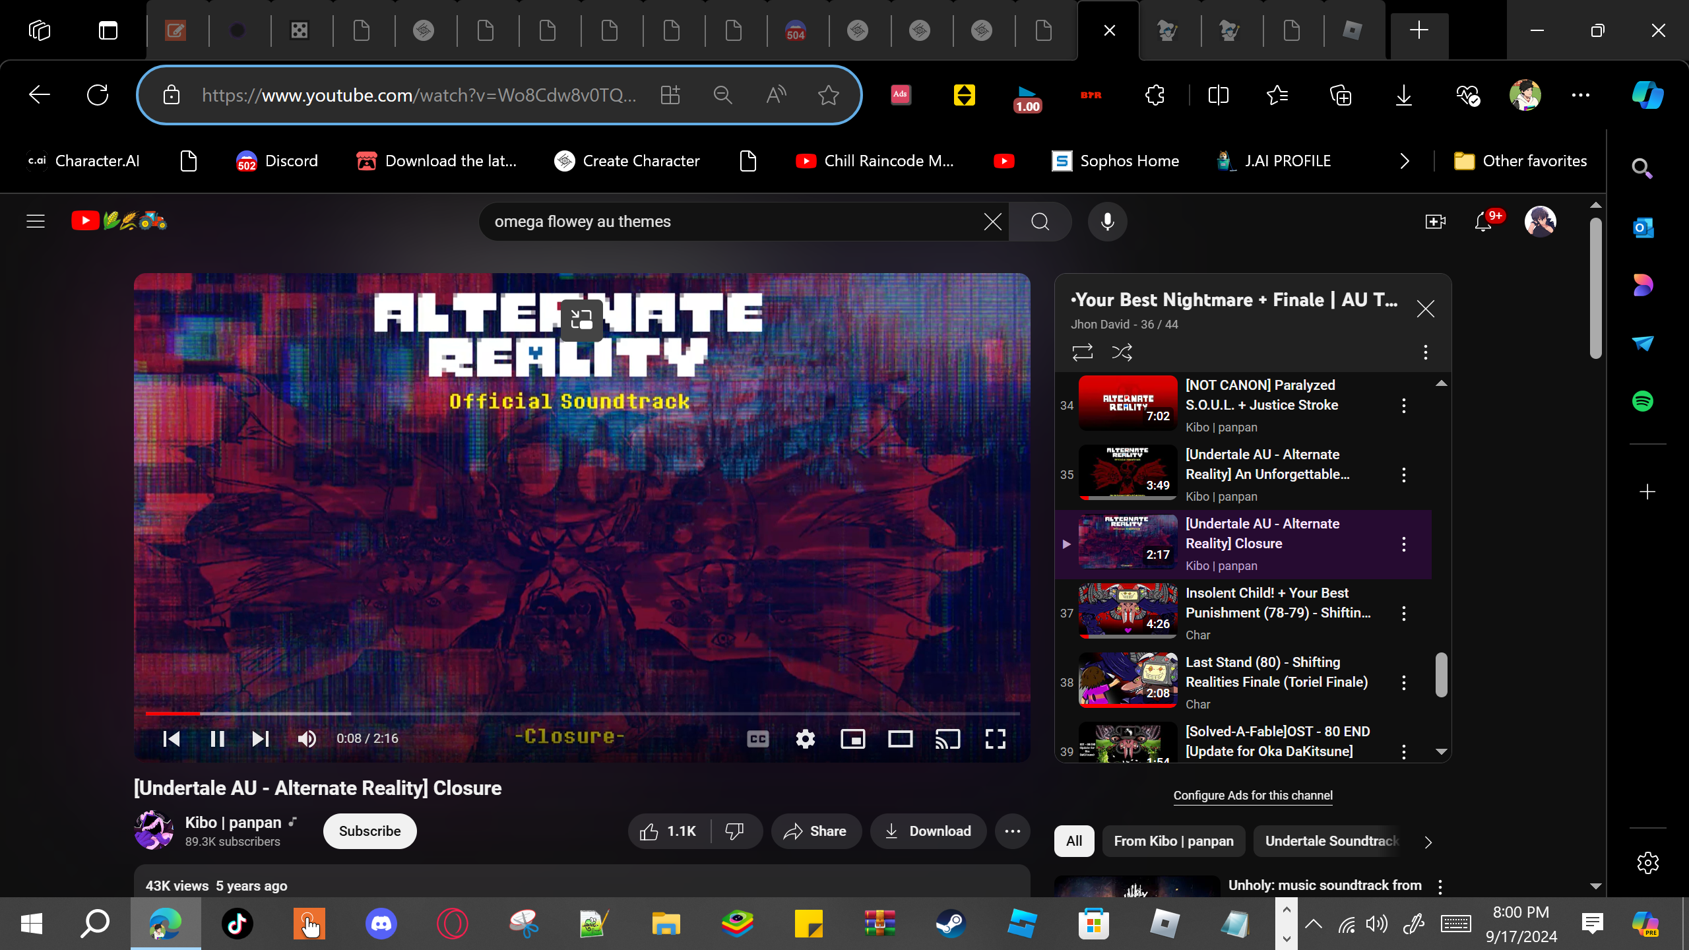1689x950 pixels.
Task: Show more bookmarks in favorites bar
Action: [1404, 161]
